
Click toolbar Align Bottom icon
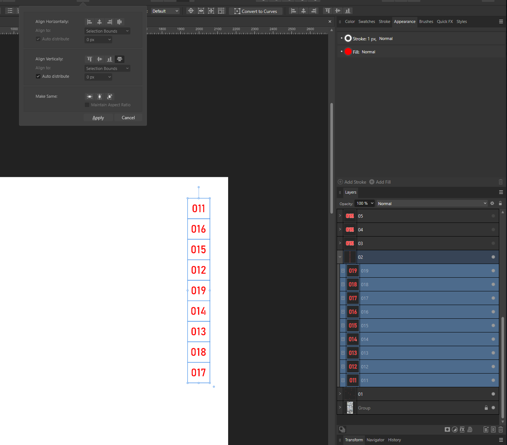pos(348,11)
